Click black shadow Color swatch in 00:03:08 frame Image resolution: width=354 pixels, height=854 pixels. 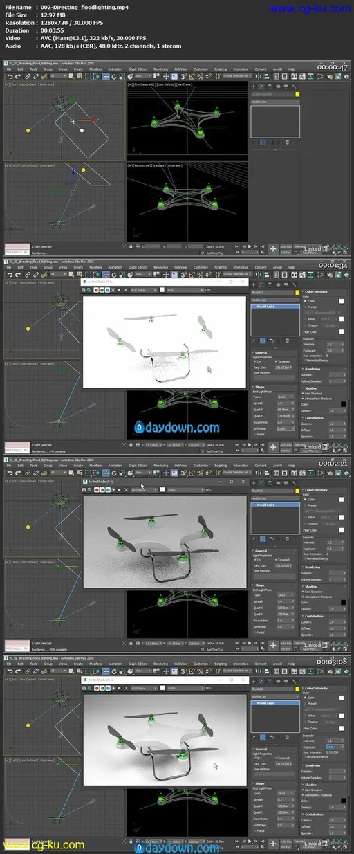coord(343,800)
